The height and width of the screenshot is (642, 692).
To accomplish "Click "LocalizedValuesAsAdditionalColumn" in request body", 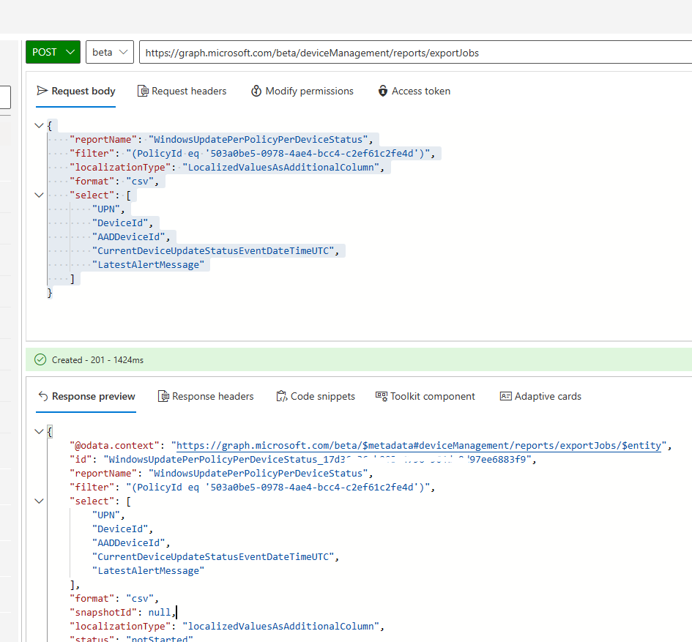I will click(281, 168).
